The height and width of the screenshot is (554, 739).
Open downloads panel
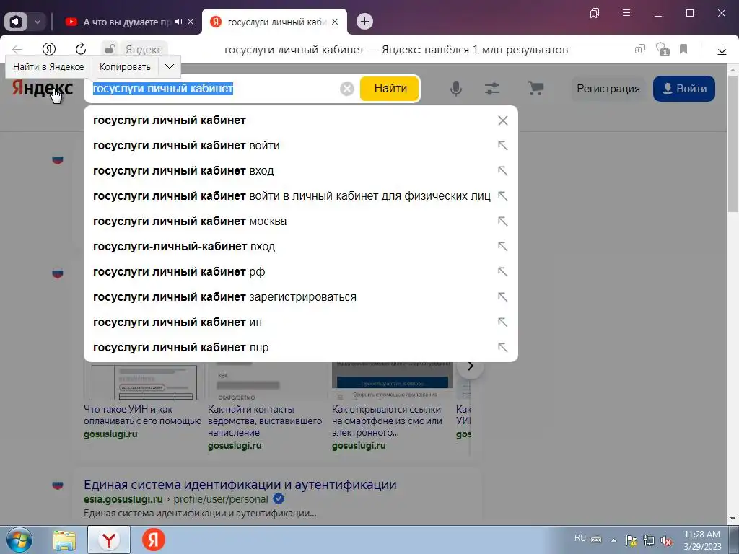(x=722, y=49)
